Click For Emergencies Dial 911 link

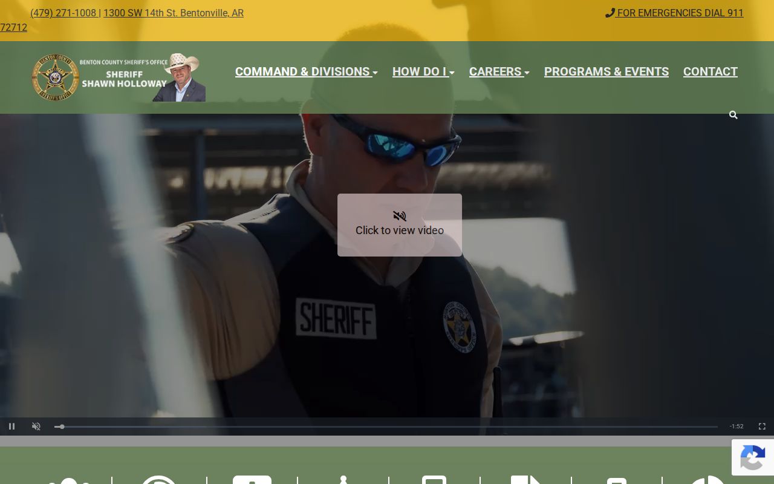674,13
